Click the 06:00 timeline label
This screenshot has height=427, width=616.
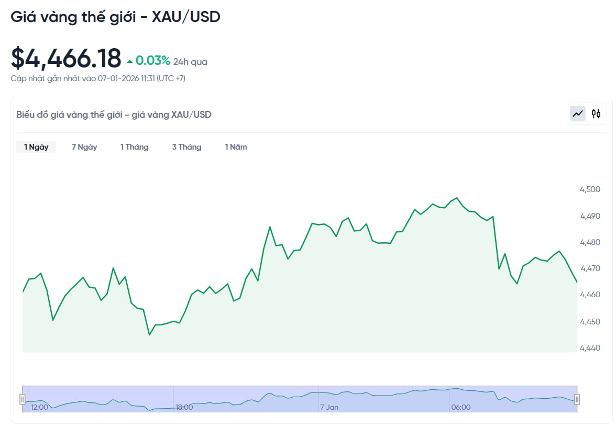pyautogui.click(x=461, y=407)
